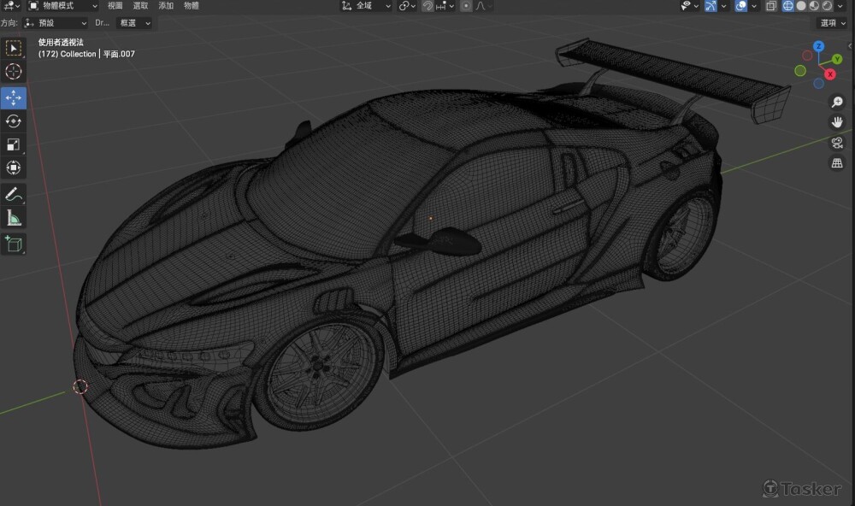Screen dimensions: 855x506
Task: Enable proportional editing toggle
Action: tap(466, 6)
